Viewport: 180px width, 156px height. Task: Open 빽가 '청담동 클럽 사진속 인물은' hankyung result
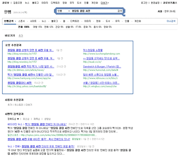coord(31,75)
